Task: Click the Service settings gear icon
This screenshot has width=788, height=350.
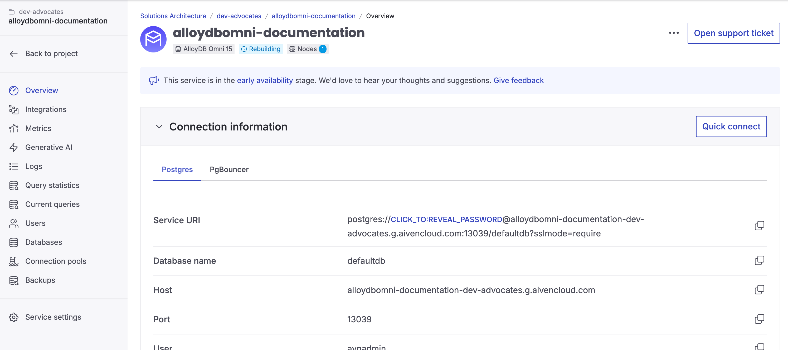Action: pyautogui.click(x=13, y=317)
